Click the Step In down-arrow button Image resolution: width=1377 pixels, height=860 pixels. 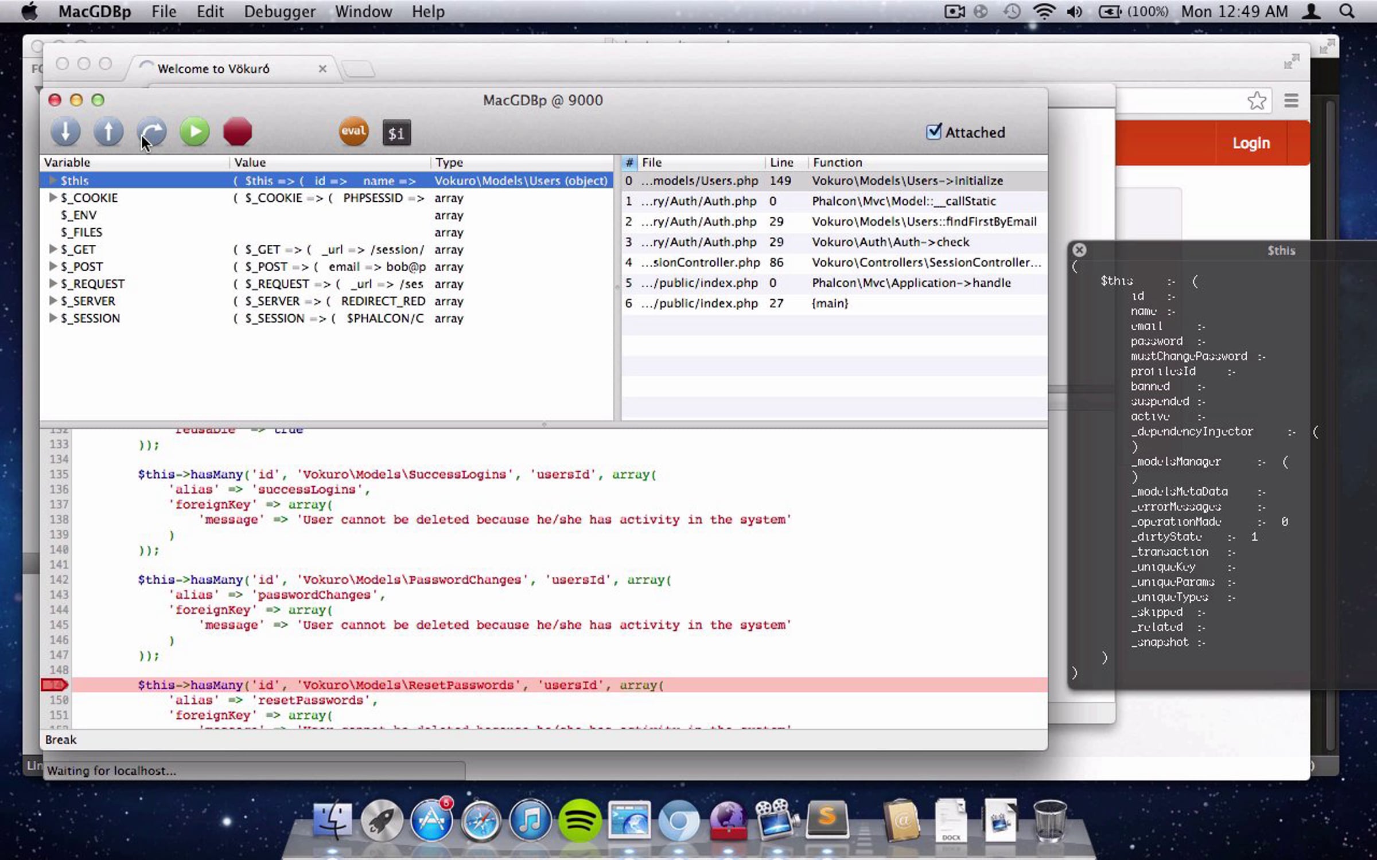pyautogui.click(x=65, y=132)
